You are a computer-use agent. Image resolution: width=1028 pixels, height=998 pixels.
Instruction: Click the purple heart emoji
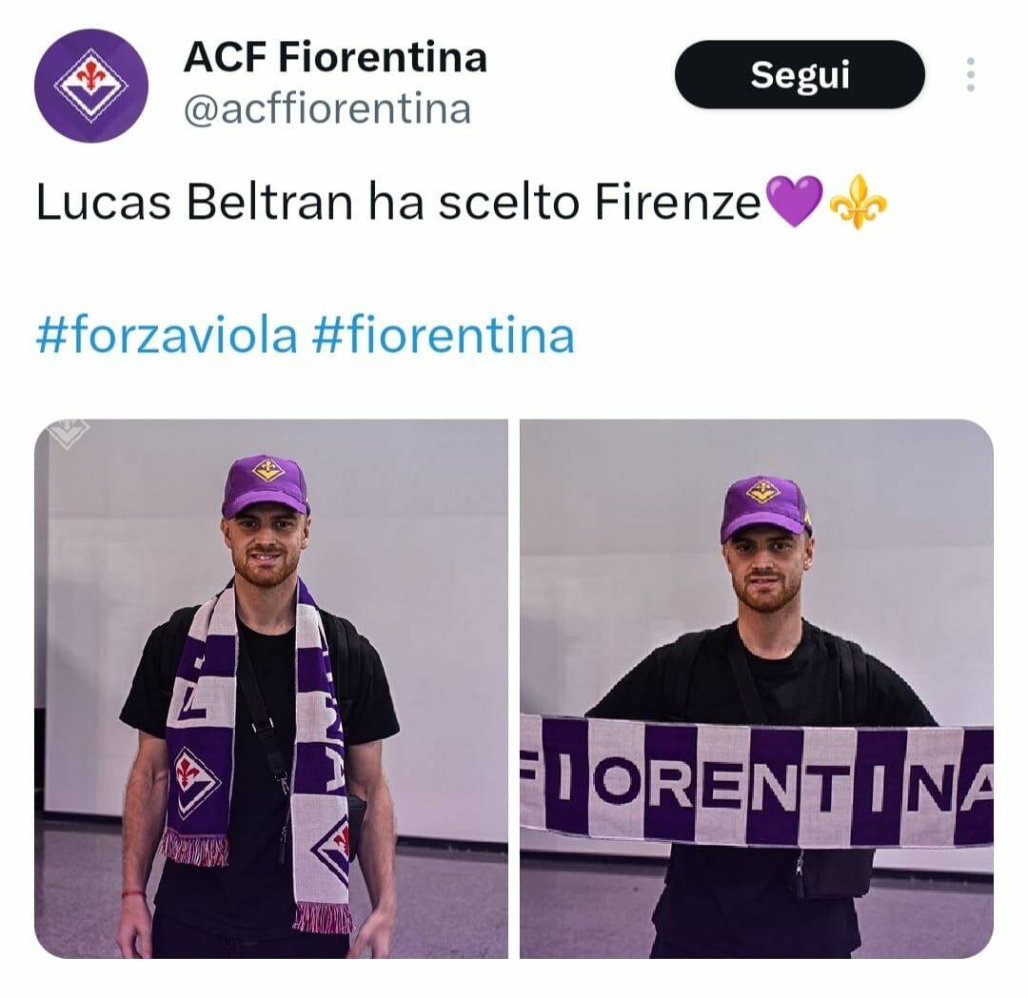794,201
